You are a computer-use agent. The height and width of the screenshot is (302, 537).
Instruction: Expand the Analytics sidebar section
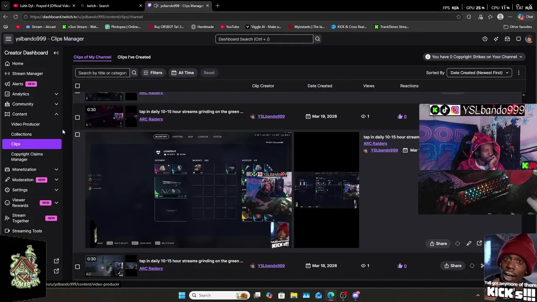(56, 94)
